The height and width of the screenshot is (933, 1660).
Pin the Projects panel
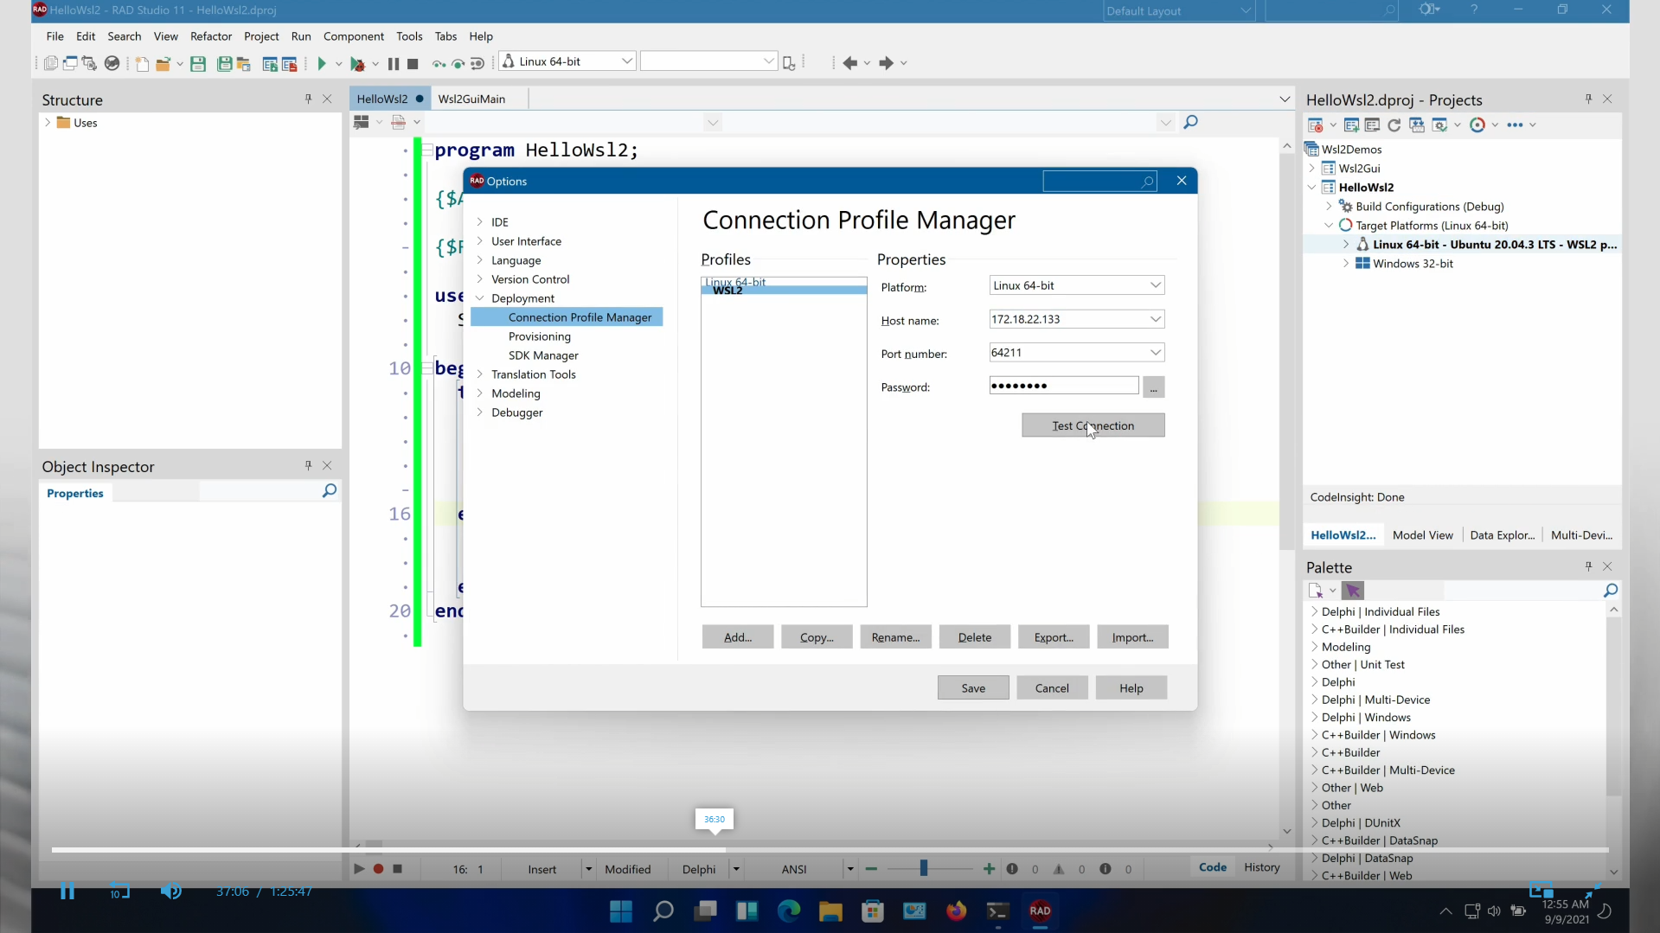pos(1588,99)
